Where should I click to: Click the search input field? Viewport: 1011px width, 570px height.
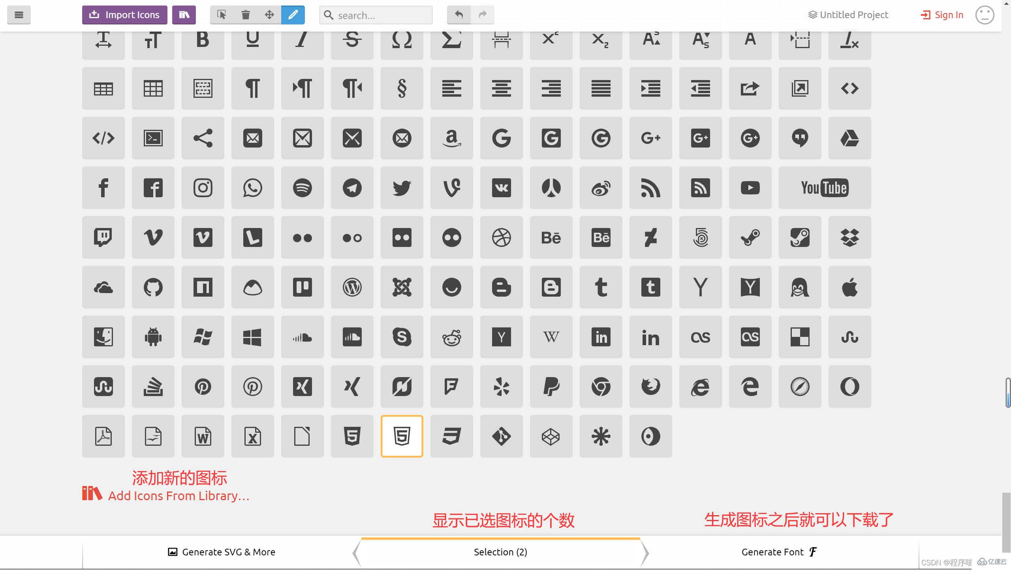click(x=375, y=15)
